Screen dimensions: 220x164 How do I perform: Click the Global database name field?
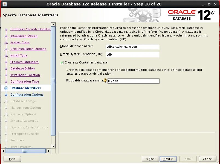tap(132, 47)
